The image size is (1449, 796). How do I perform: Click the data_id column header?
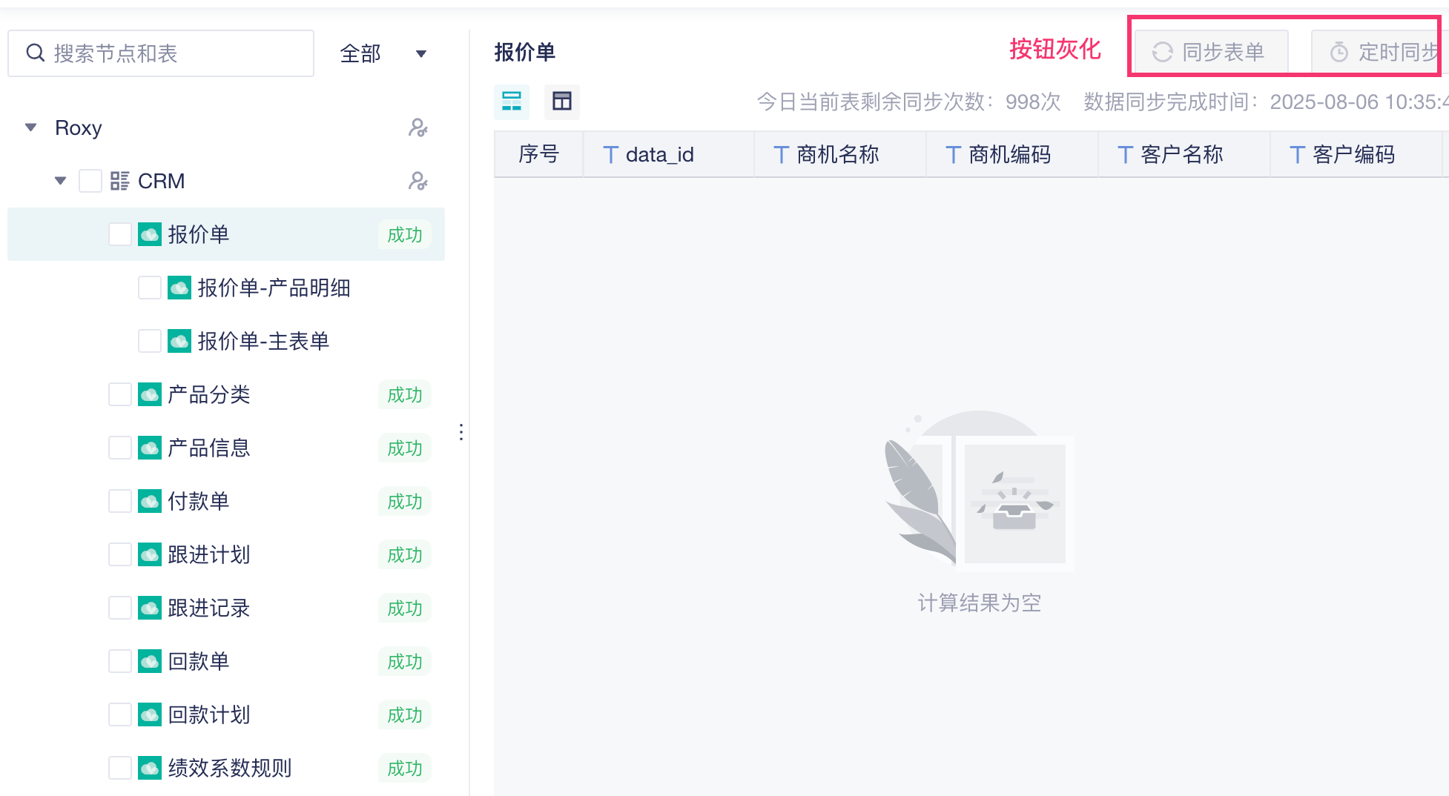(669, 154)
